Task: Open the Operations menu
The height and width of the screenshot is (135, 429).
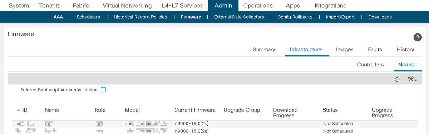Action: (258, 6)
